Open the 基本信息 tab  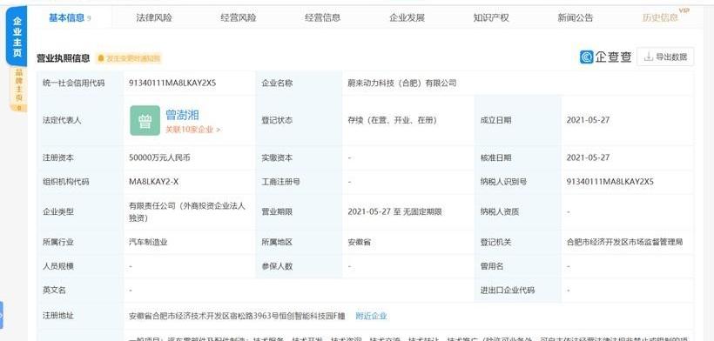pyautogui.click(x=70, y=17)
